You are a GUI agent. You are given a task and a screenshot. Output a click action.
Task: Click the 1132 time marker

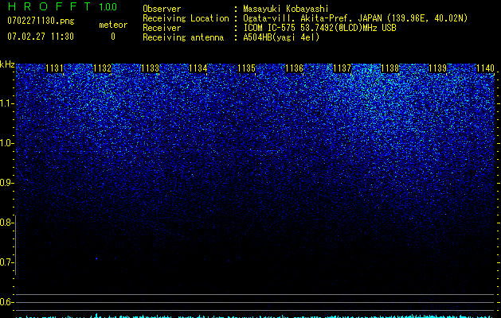(x=102, y=68)
